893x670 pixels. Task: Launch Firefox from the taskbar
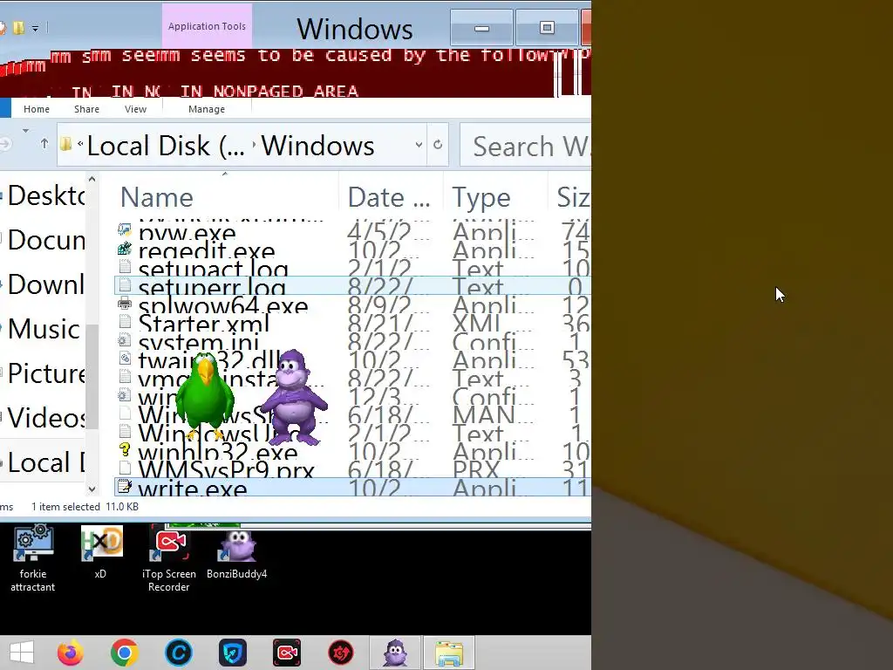pyautogui.click(x=70, y=653)
